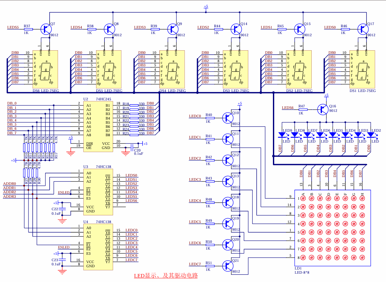Click red LED at matrix row 8 column H

(x=362, y=258)
